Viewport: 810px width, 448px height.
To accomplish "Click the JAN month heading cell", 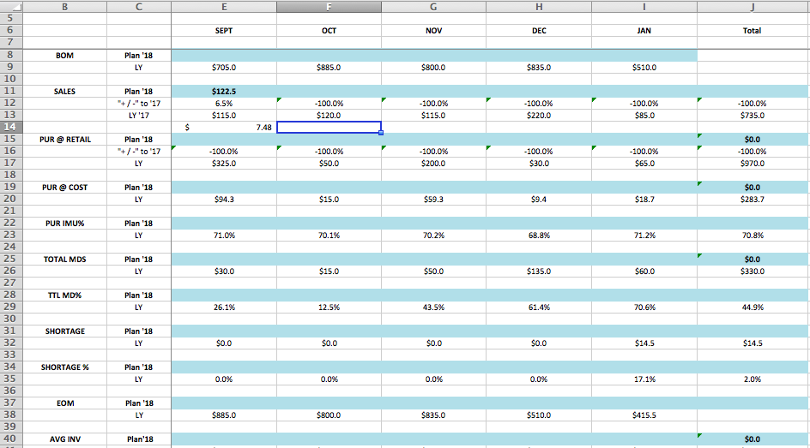I will click(x=644, y=31).
